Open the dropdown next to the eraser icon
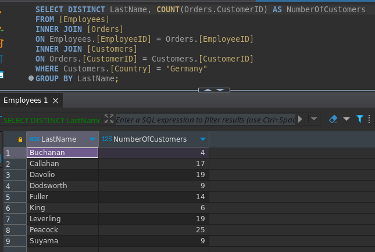The image size is (375, 252). click(347, 118)
